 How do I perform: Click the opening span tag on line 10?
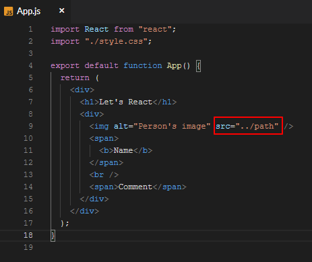tap(104, 138)
